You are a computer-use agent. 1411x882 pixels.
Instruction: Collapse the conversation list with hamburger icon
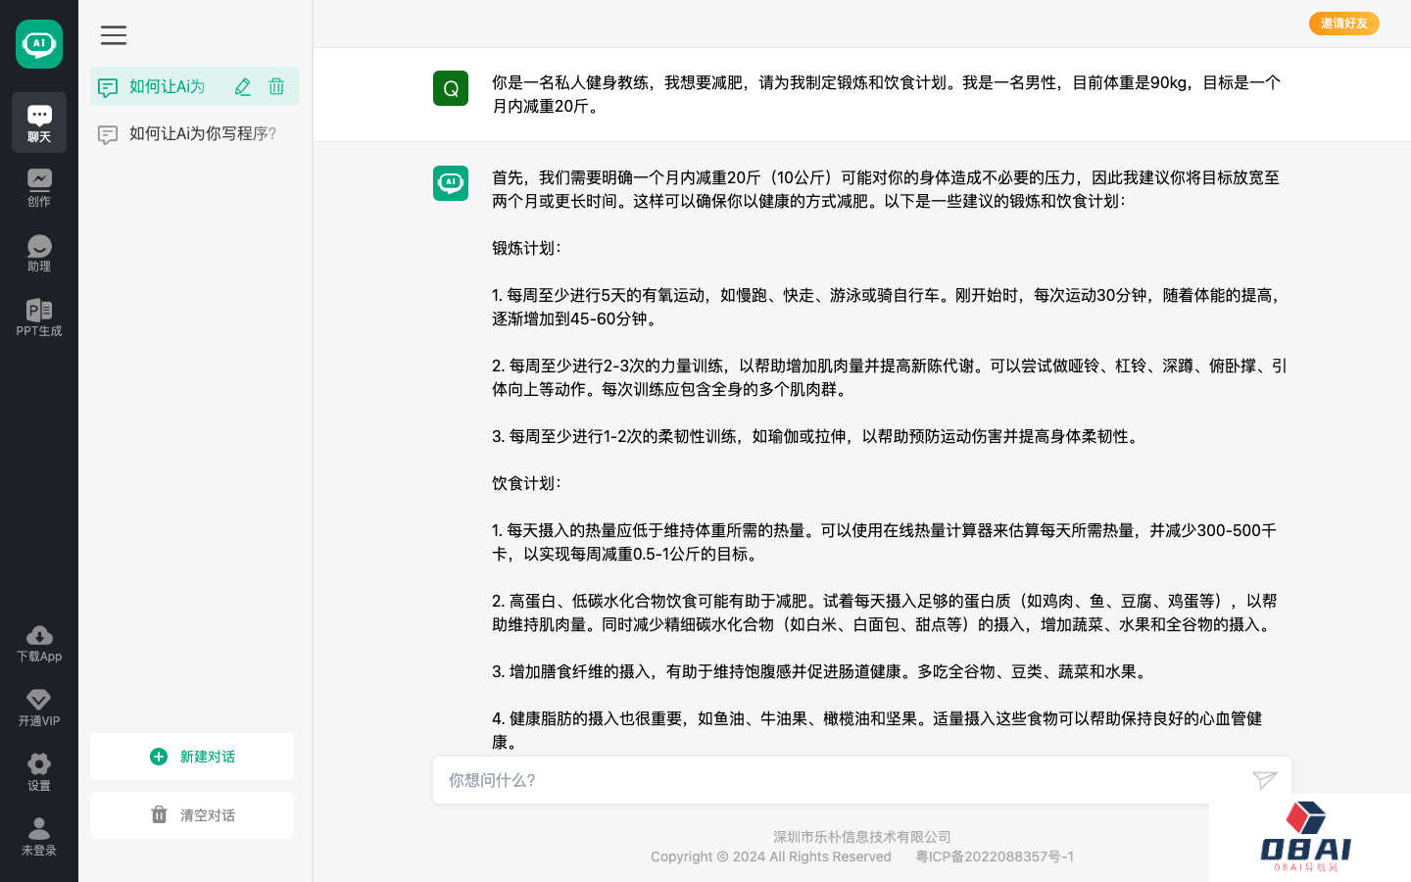coord(114,35)
